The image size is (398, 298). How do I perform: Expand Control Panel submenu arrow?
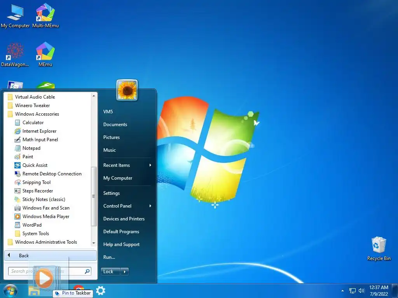[x=150, y=206]
